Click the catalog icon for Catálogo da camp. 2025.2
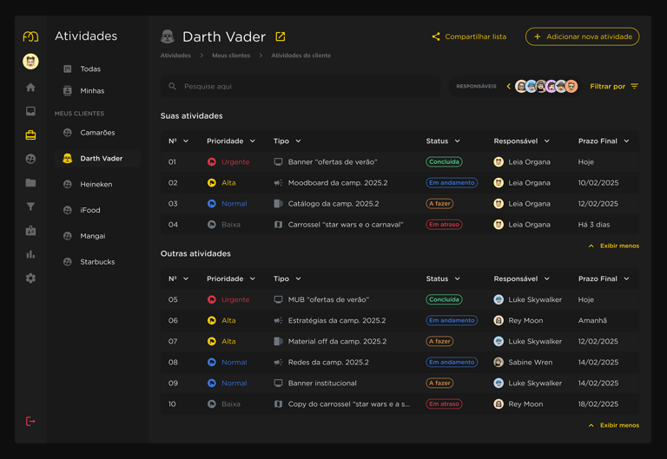Screen dimensions: 667x459 278,204
